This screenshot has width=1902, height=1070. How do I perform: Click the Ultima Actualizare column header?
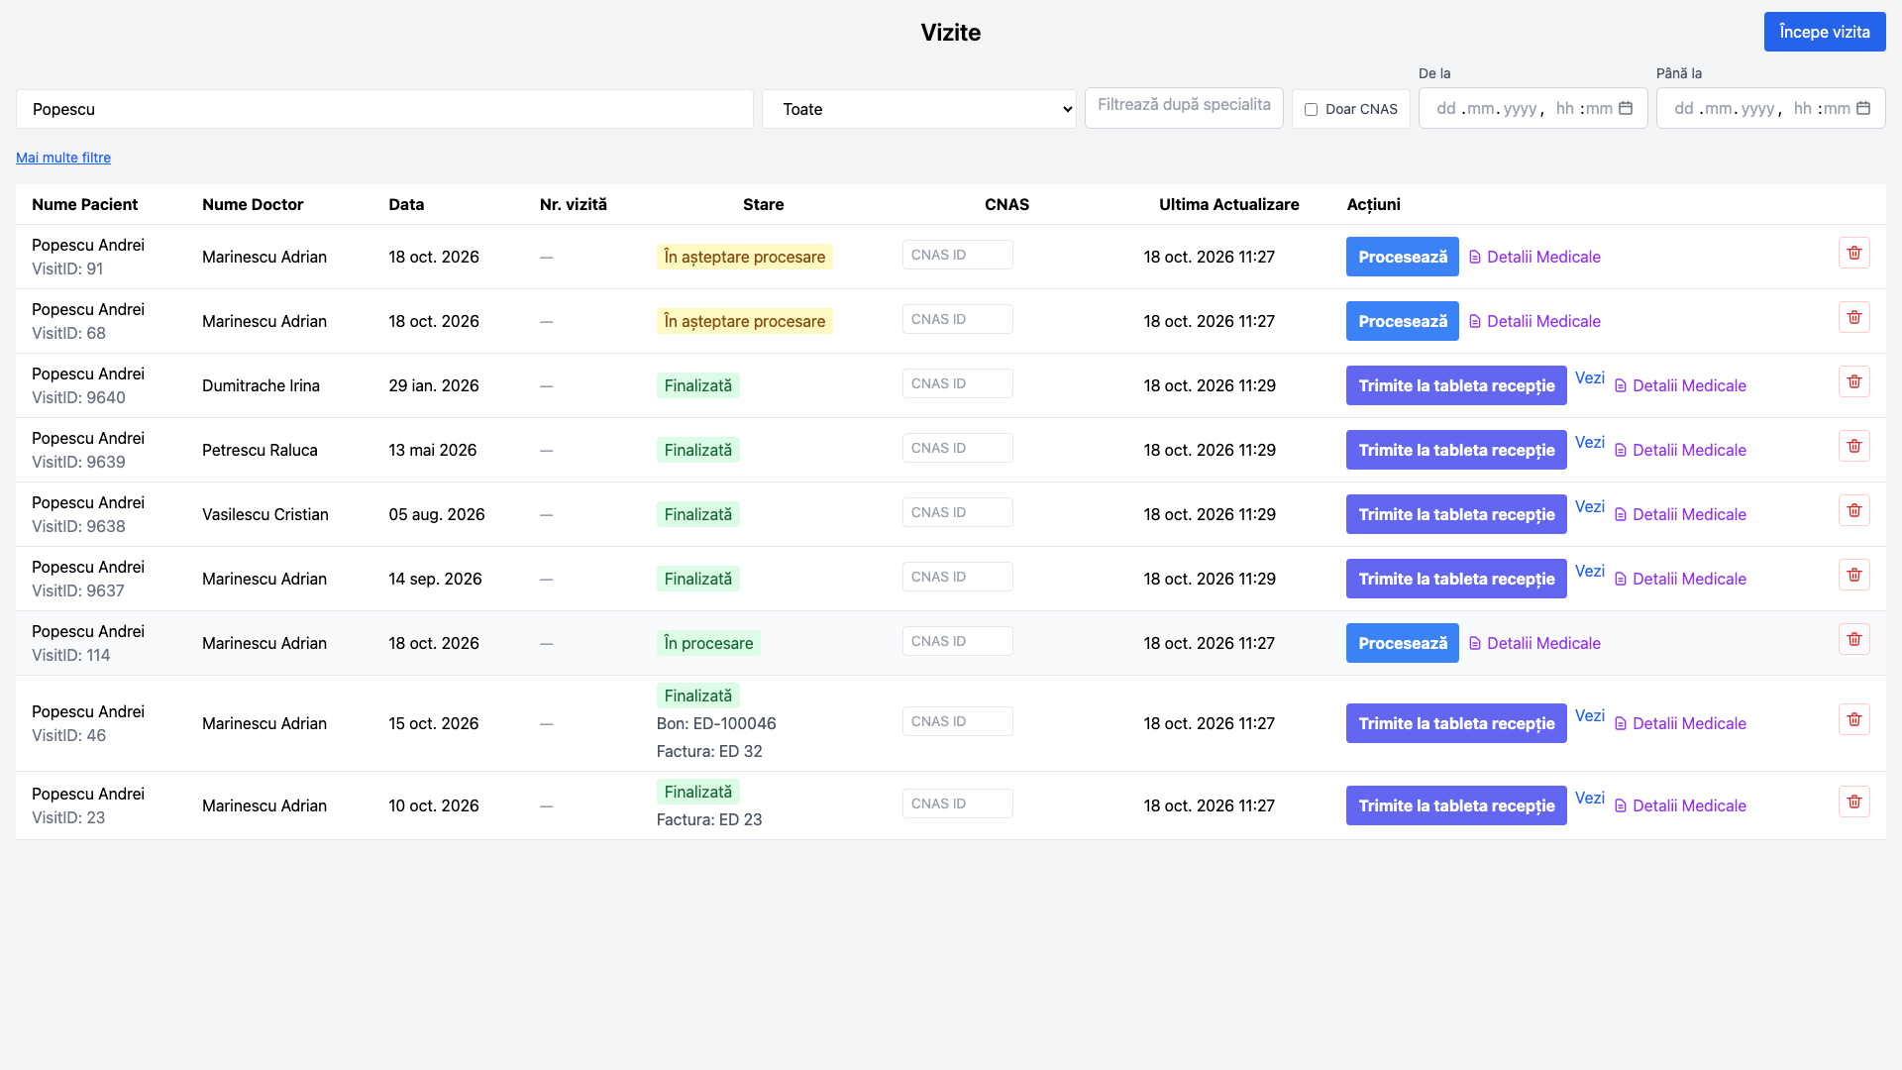[x=1228, y=204]
